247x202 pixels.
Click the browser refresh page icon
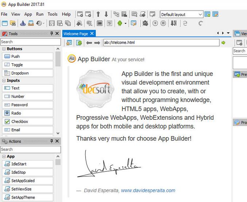click(x=79, y=43)
